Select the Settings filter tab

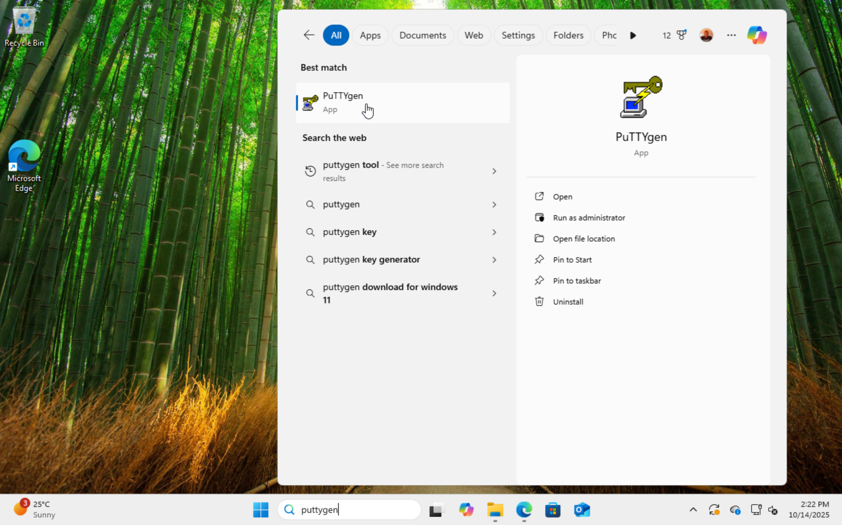[518, 35]
